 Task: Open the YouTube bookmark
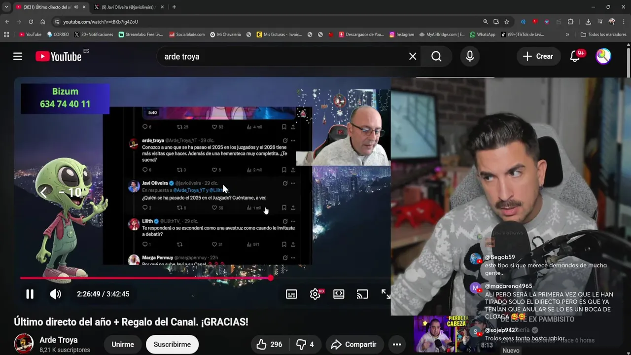coord(30,35)
